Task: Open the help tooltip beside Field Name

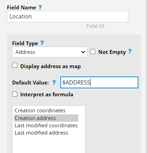Action: [x=40, y=7]
